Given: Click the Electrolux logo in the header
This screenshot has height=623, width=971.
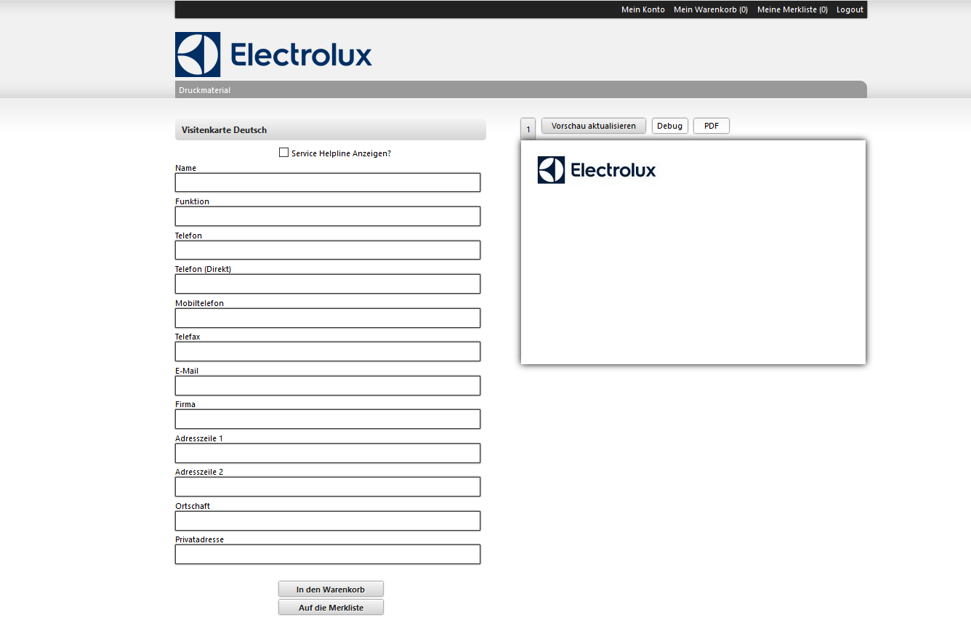Looking at the screenshot, I should pos(273,55).
